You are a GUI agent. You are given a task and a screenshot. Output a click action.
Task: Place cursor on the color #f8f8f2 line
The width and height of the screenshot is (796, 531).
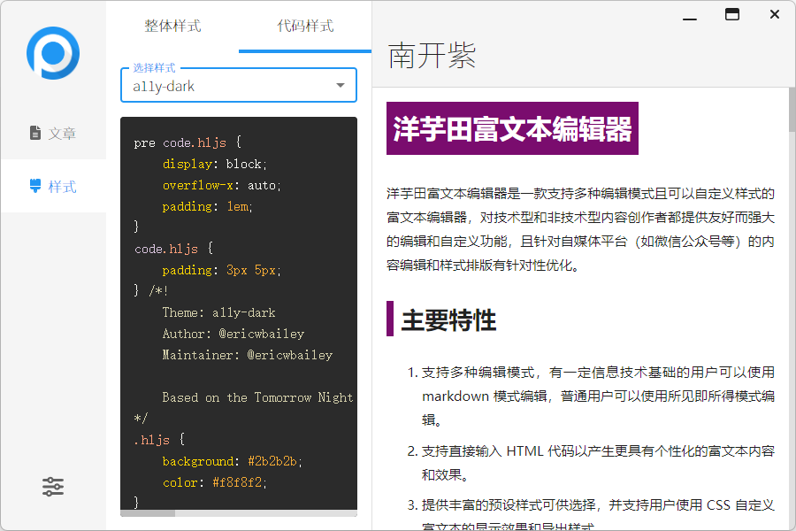[x=214, y=482]
